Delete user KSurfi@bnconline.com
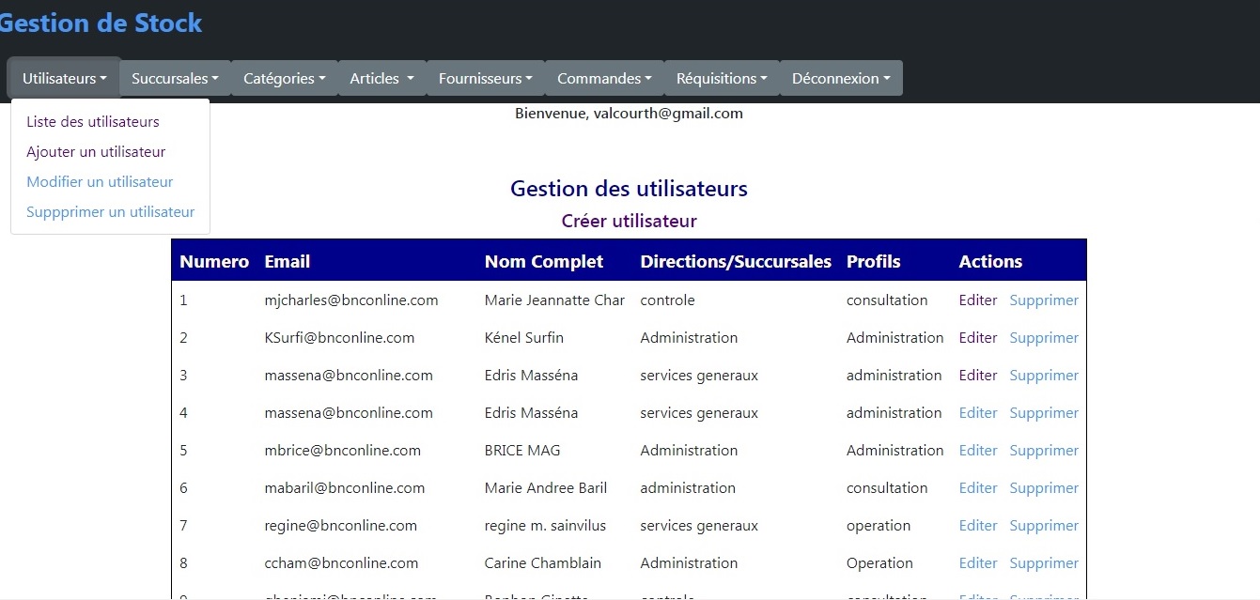 coord(1043,338)
